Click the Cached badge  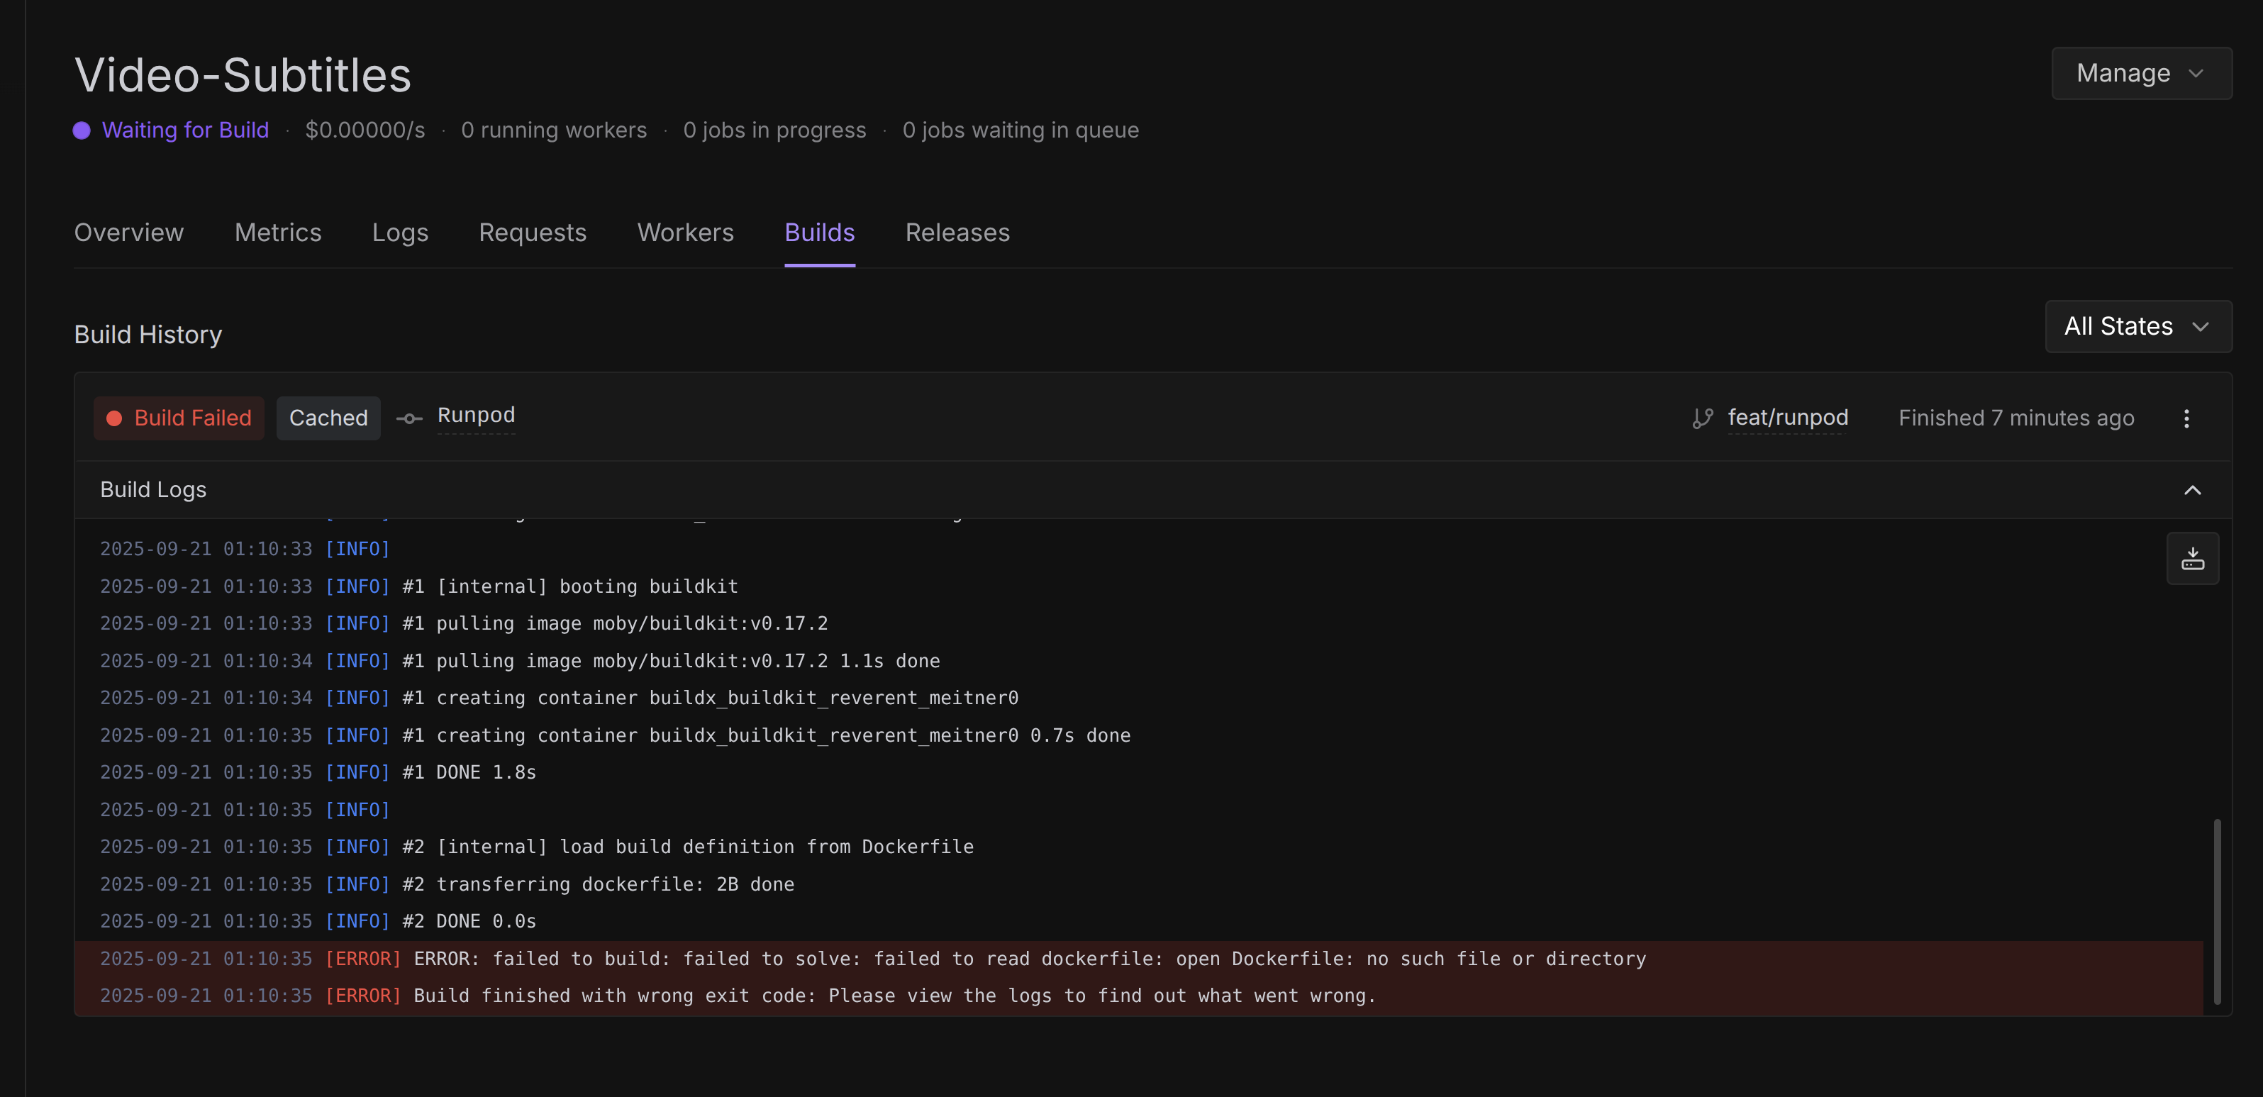pyautogui.click(x=328, y=418)
